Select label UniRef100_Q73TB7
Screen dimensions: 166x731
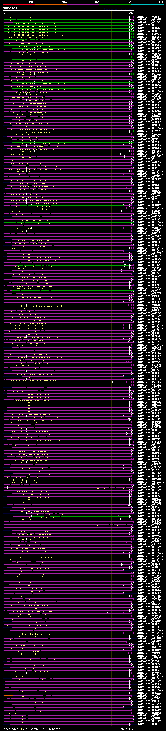[149, 641]
